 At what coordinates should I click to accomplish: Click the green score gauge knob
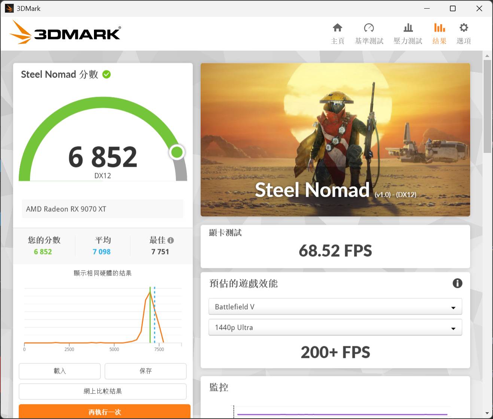point(177,152)
